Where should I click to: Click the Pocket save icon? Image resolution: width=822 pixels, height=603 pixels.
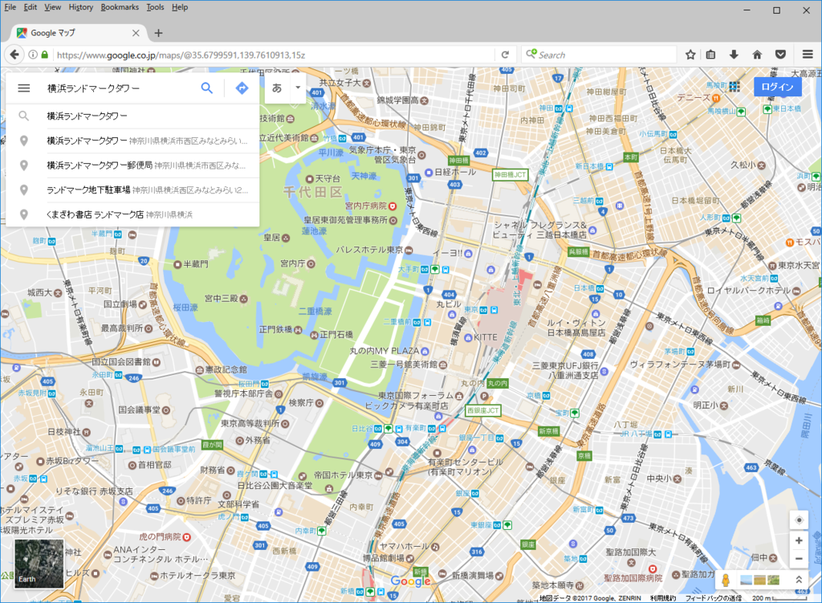pos(780,55)
